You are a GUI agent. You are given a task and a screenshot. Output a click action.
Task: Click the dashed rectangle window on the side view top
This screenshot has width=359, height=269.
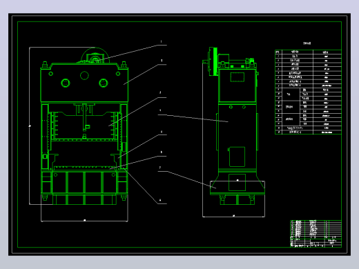(237, 77)
